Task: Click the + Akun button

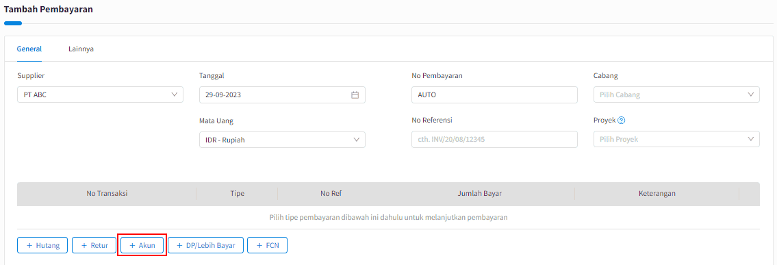Action: pos(142,245)
